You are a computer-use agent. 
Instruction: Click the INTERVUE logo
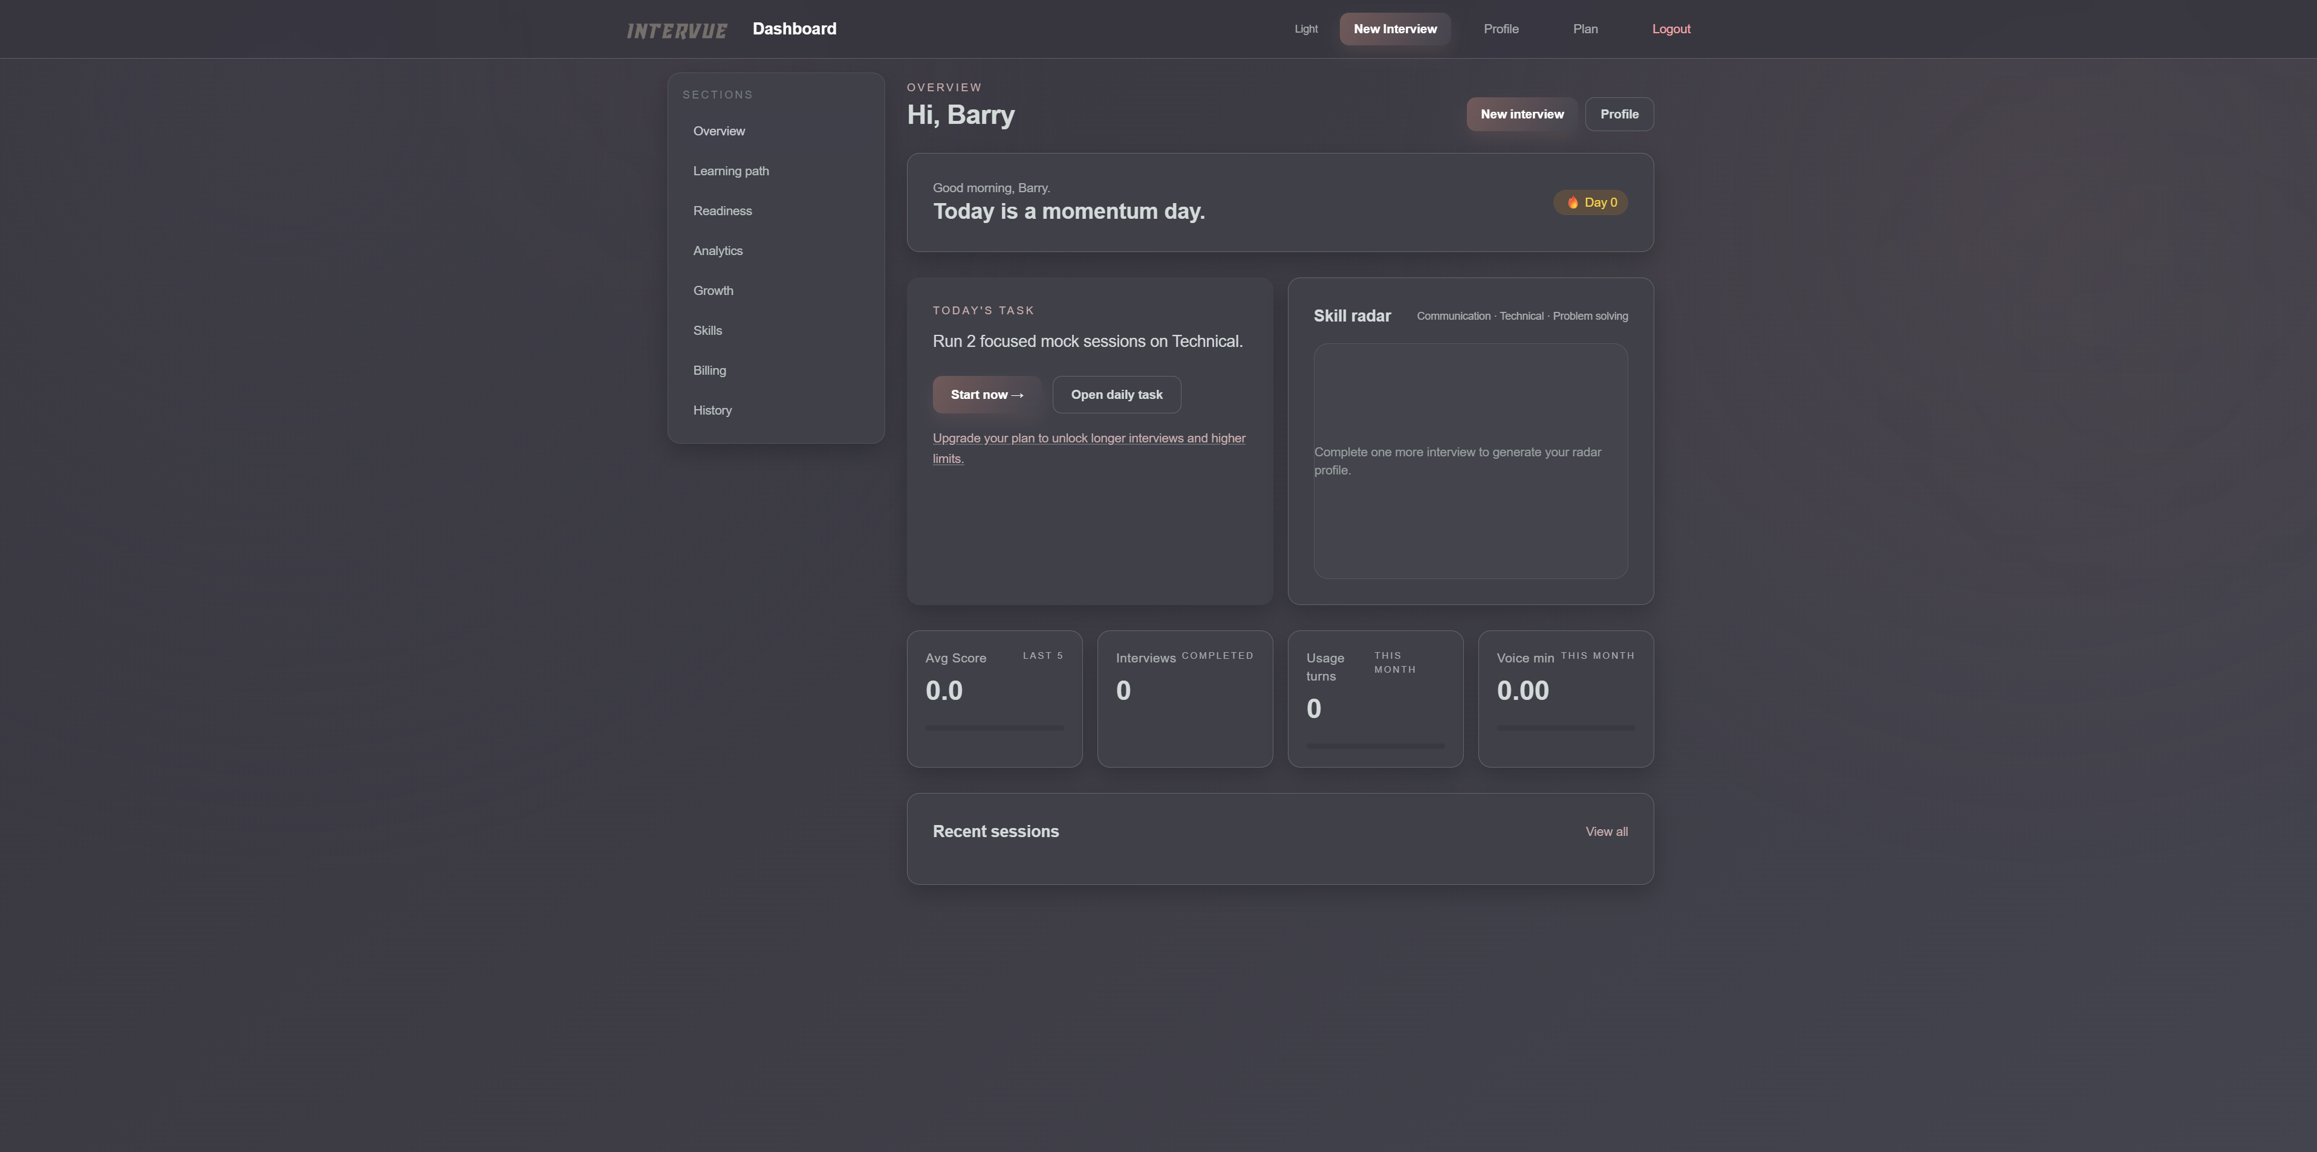click(677, 31)
